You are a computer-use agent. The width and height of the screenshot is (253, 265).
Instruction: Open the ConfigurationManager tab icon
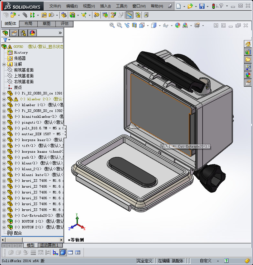[x=23, y=33]
